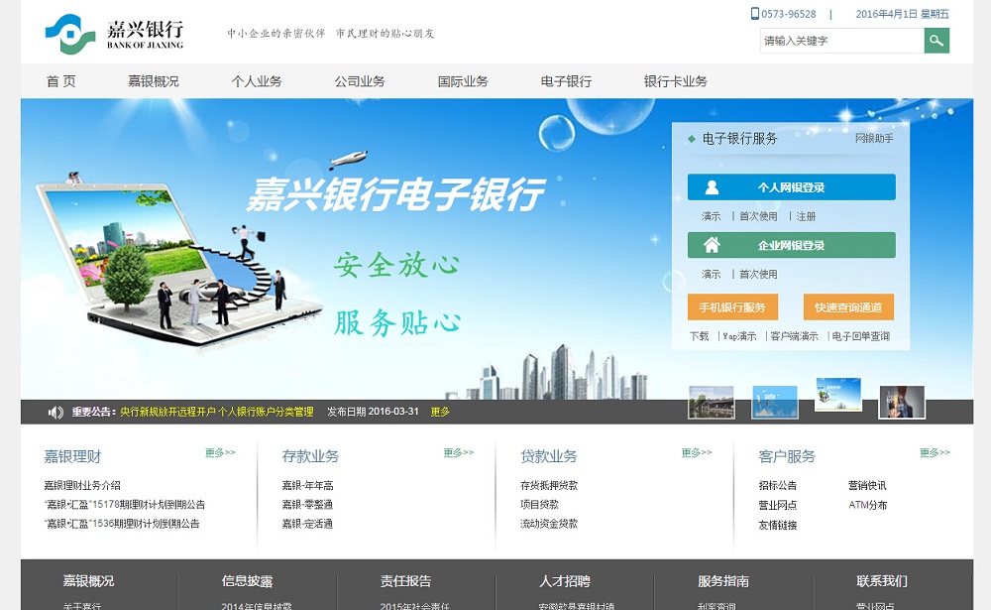Click the house icon on 企业网银登录
This screenshot has height=610, width=991.
click(712, 245)
